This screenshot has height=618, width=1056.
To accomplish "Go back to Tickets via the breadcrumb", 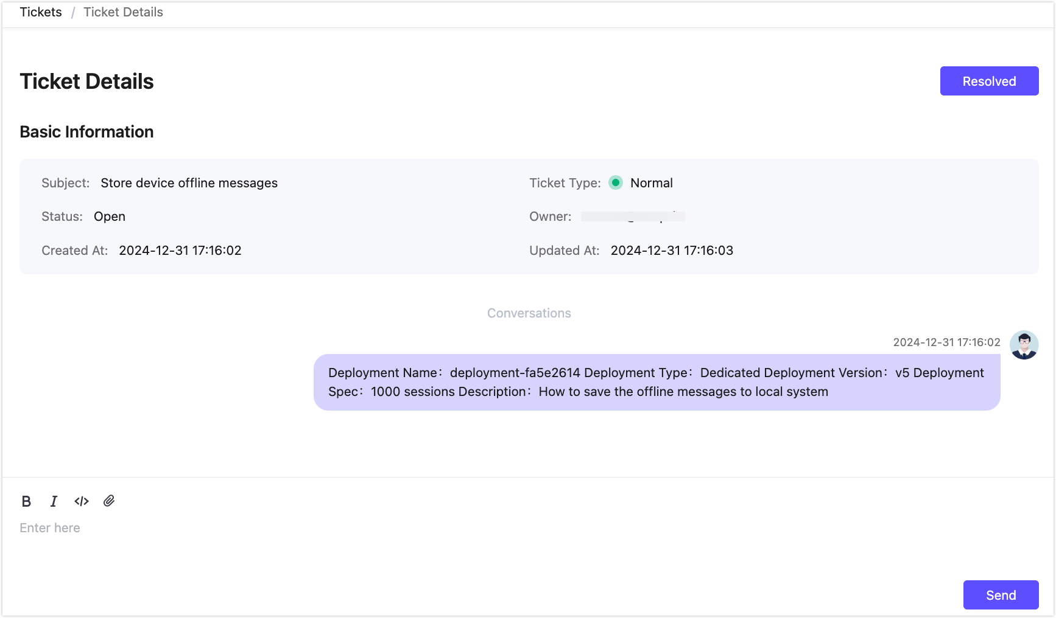I will tap(41, 12).
